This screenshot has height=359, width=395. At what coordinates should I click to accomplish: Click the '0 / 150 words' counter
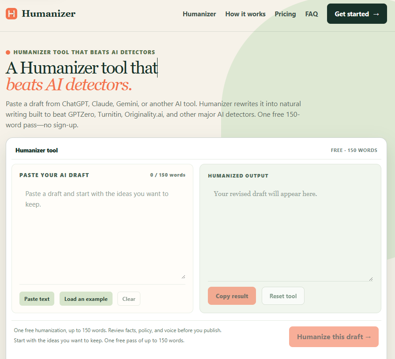click(168, 175)
